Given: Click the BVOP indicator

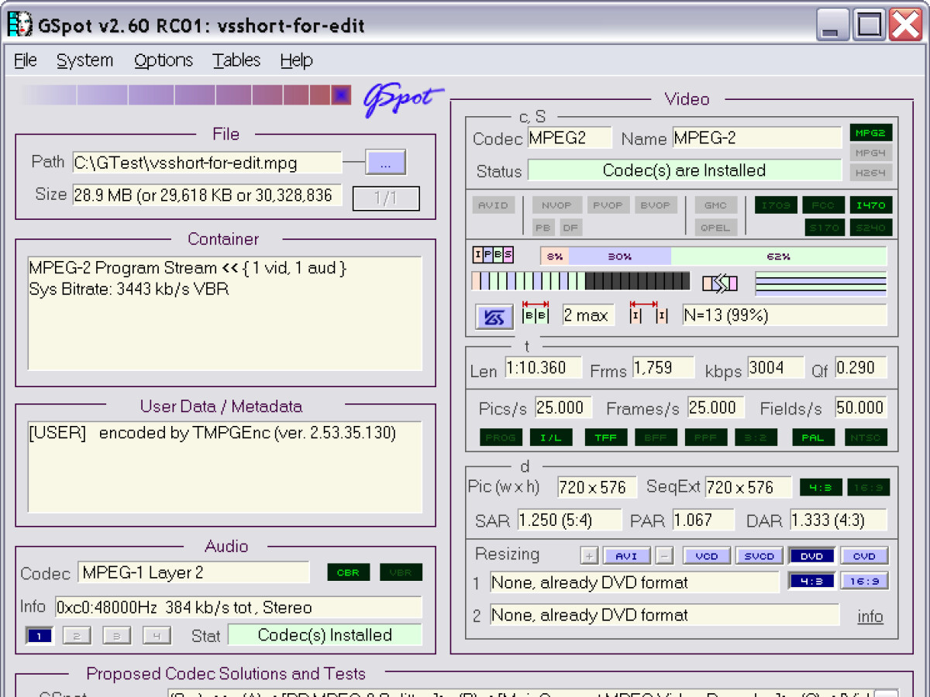Looking at the screenshot, I should point(656,205).
